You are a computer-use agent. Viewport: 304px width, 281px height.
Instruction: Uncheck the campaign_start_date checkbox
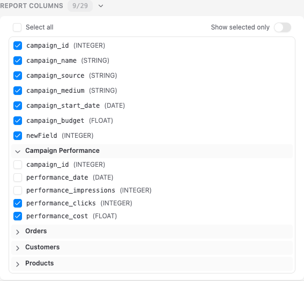click(x=18, y=106)
